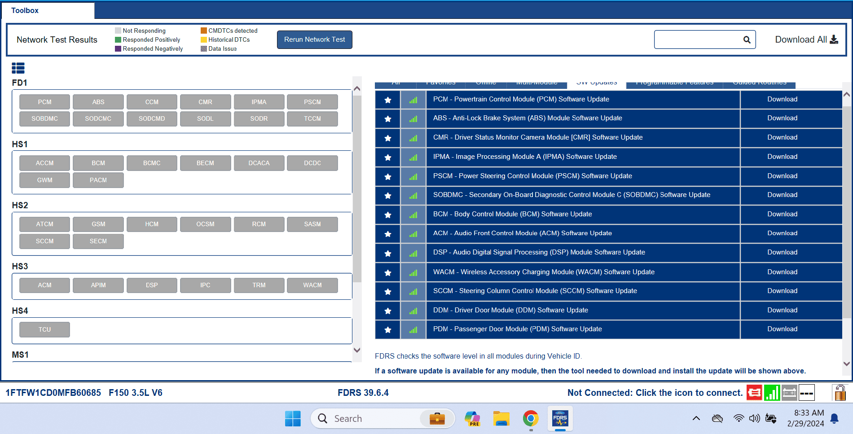
Task: Open the FDRS app from the taskbar
Action: (560, 418)
